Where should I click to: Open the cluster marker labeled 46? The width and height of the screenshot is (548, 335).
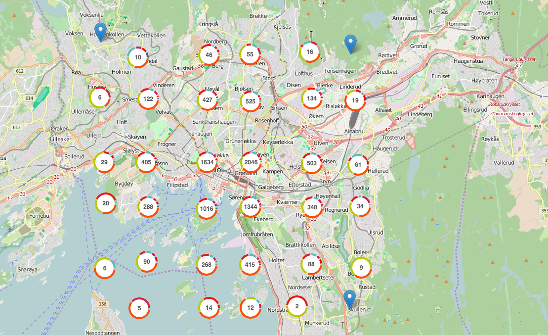209,54
